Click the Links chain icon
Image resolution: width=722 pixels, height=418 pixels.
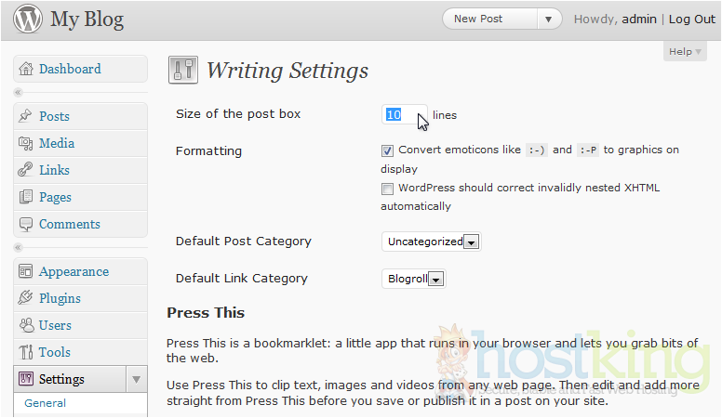[26, 170]
